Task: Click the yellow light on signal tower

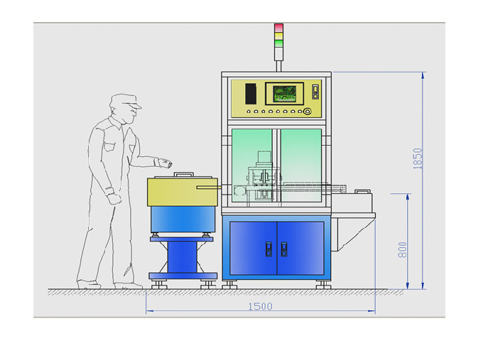Action: 278,36
